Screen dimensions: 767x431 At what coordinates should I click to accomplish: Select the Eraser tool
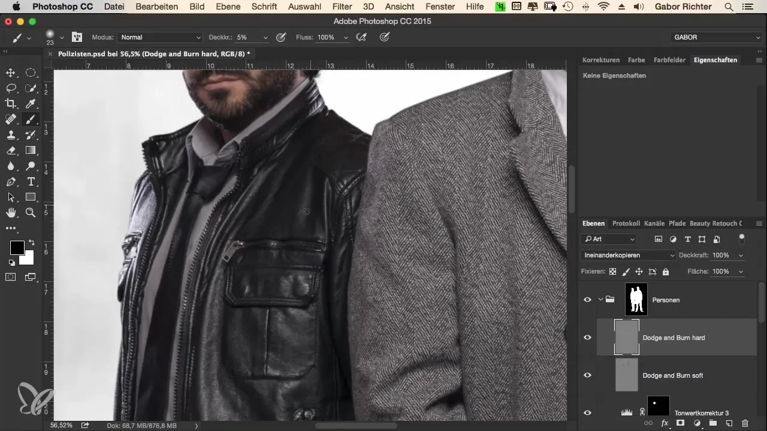tap(11, 151)
